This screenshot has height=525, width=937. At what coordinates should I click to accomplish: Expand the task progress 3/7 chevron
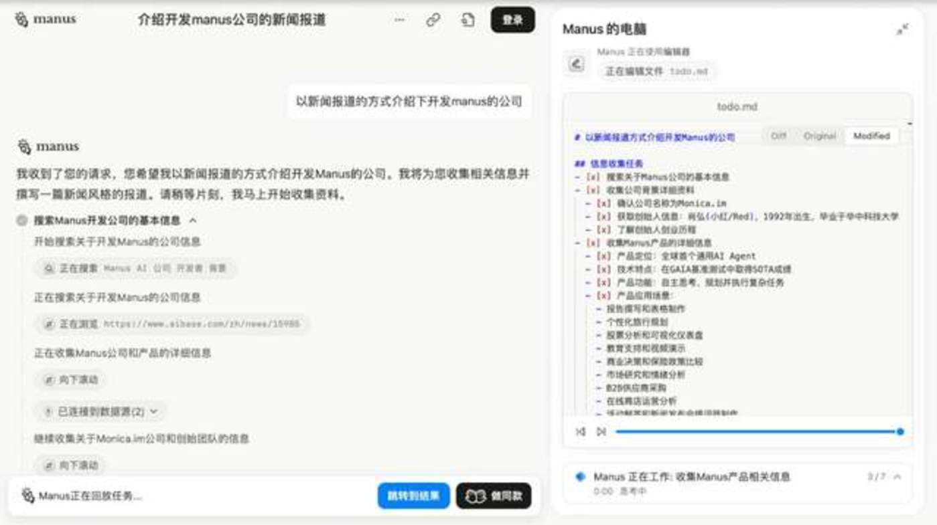click(897, 477)
